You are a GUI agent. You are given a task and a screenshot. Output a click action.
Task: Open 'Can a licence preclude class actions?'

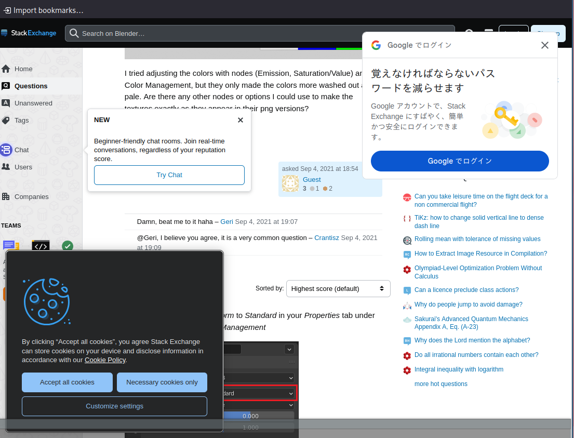coord(466,290)
